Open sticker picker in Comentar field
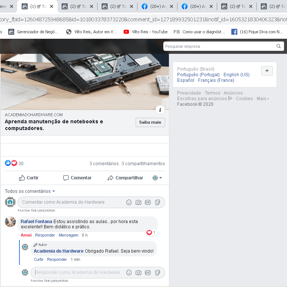This screenshot has width=287, height=287. coord(157,202)
